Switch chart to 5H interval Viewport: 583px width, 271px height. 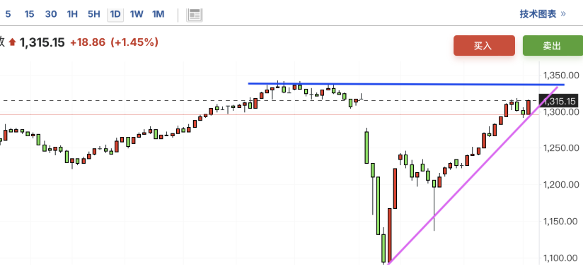click(93, 14)
